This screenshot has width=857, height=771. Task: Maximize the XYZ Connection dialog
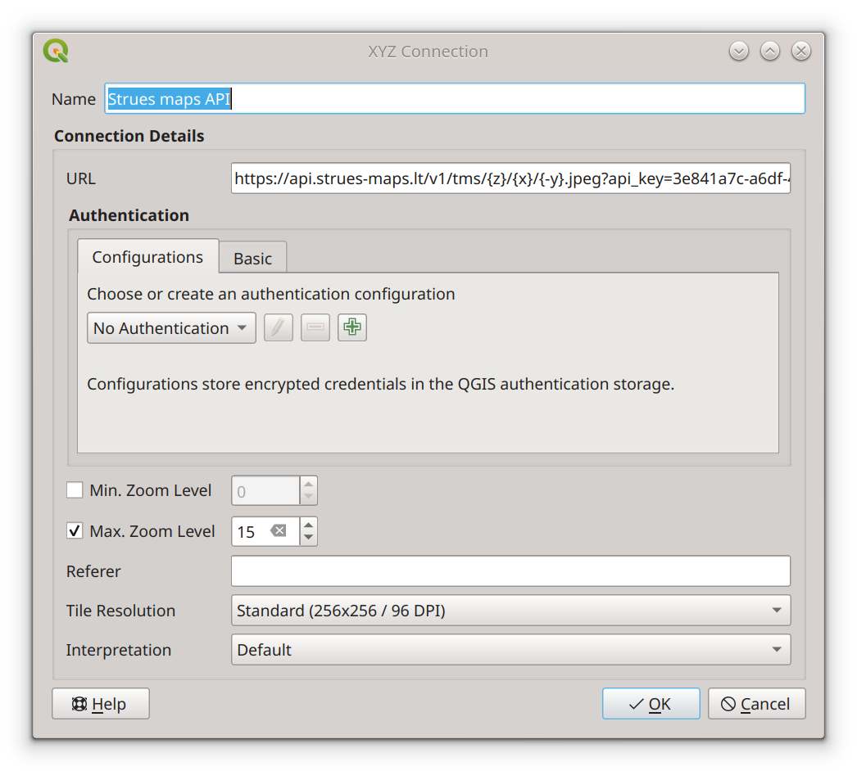(x=770, y=52)
